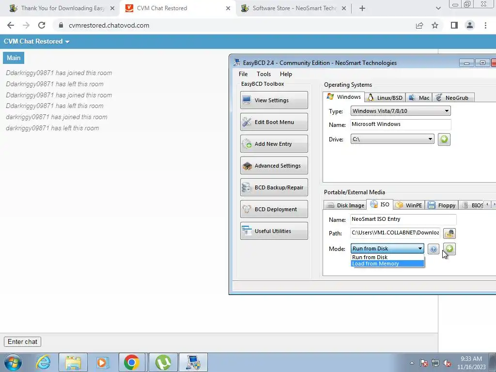Open Useful Utilities section
Image resolution: width=496 pixels, height=372 pixels.
pos(274,231)
